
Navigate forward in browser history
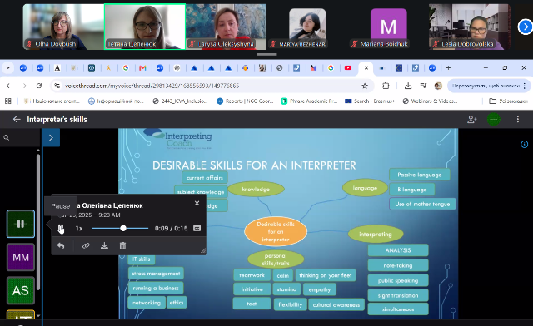click(x=24, y=86)
